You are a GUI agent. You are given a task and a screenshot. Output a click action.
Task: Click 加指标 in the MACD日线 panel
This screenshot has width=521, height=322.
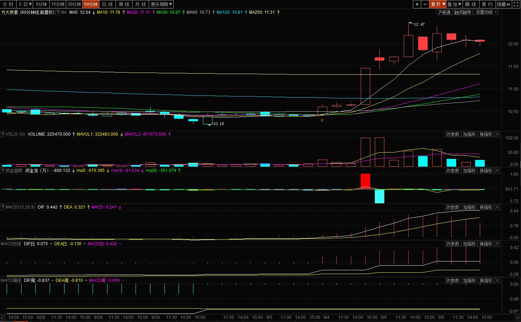click(x=469, y=244)
